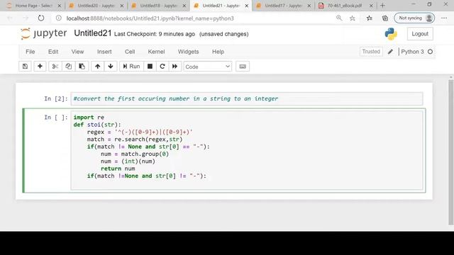Interrupt the kernel with the stop icon

coord(150,67)
